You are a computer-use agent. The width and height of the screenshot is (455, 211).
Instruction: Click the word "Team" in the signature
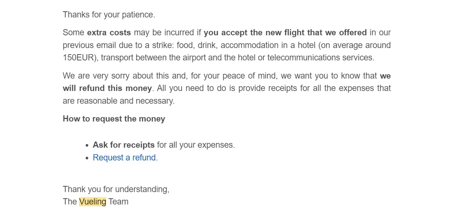(118, 202)
